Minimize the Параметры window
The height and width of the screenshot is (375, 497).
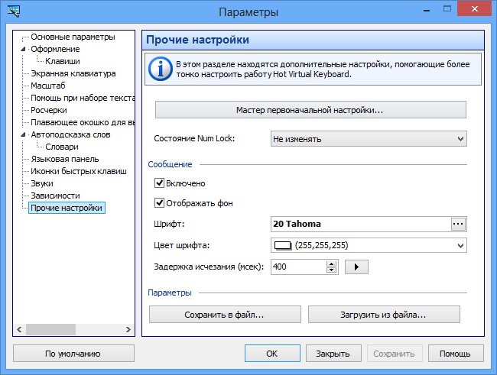click(427, 11)
